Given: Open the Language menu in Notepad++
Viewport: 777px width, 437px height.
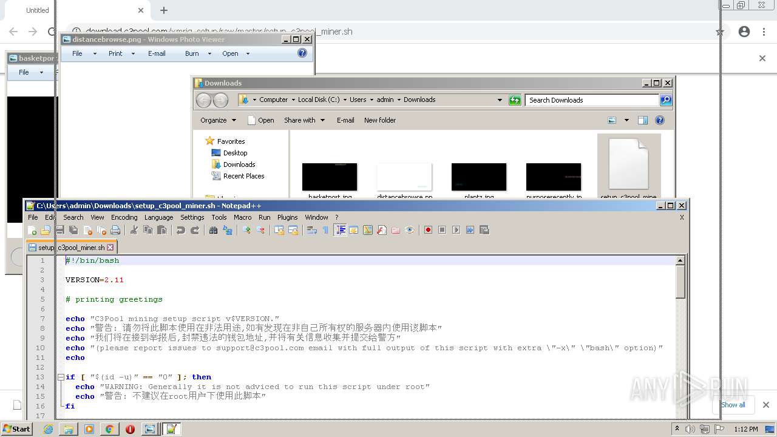Looking at the screenshot, I should coord(159,217).
